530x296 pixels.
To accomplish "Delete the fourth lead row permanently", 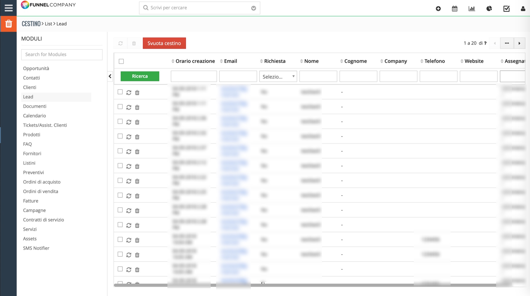I will point(137,137).
